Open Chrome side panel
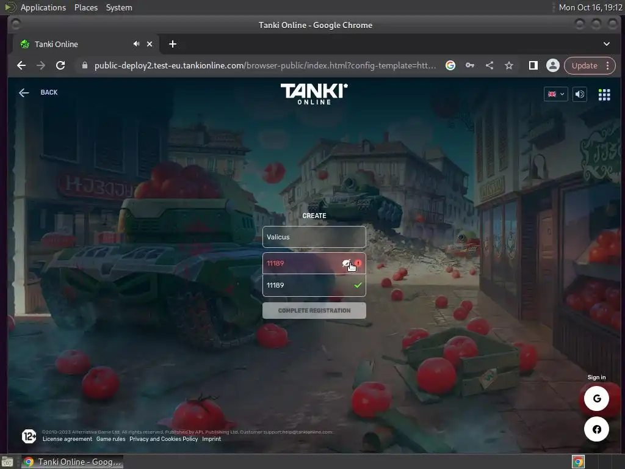Viewport: 625px width, 469px height. 533,65
